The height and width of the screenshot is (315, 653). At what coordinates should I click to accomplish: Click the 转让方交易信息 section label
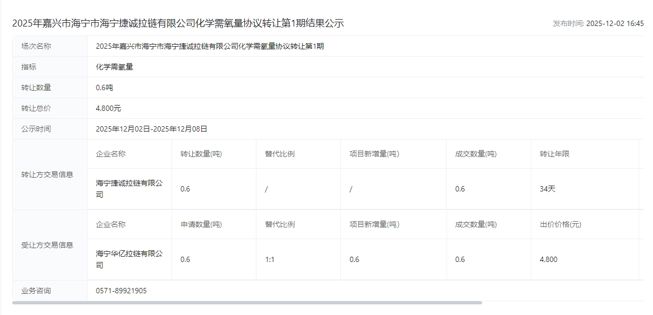47,174
